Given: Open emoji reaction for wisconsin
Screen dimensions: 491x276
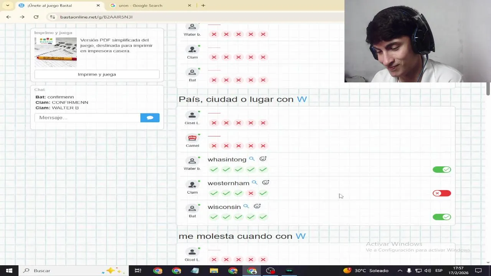Looking at the screenshot, I should click(x=257, y=206).
